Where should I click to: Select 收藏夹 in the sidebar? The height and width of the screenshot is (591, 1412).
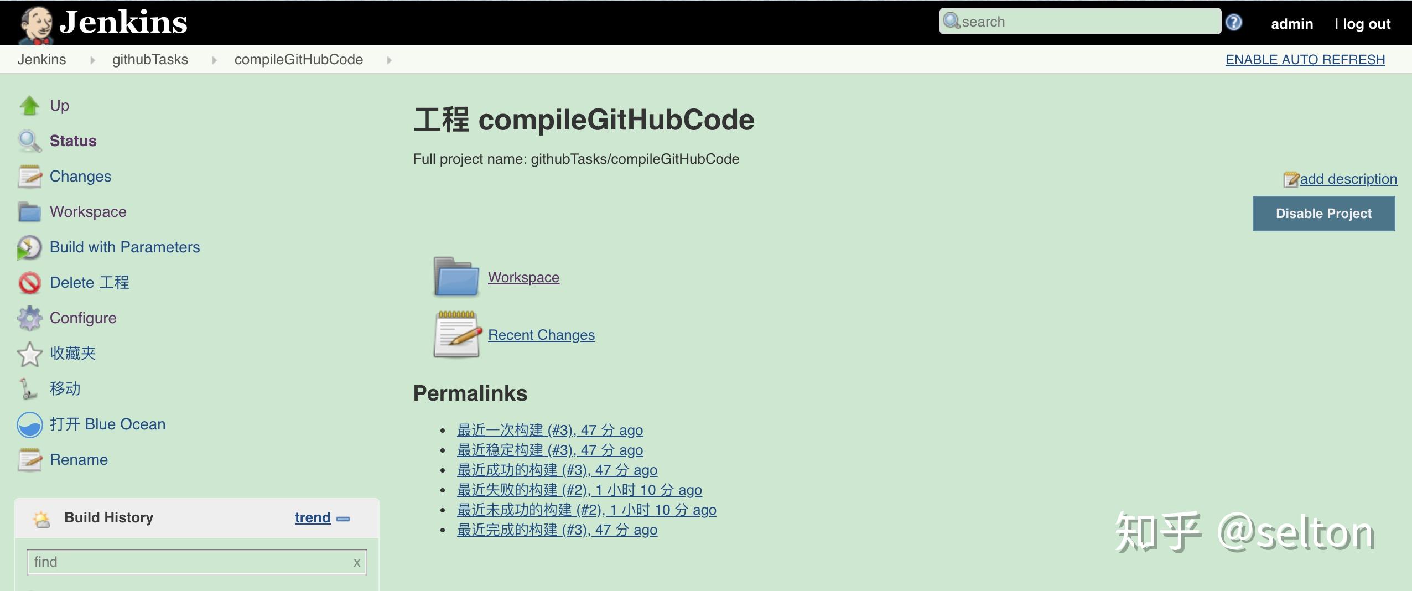point(72,354)
